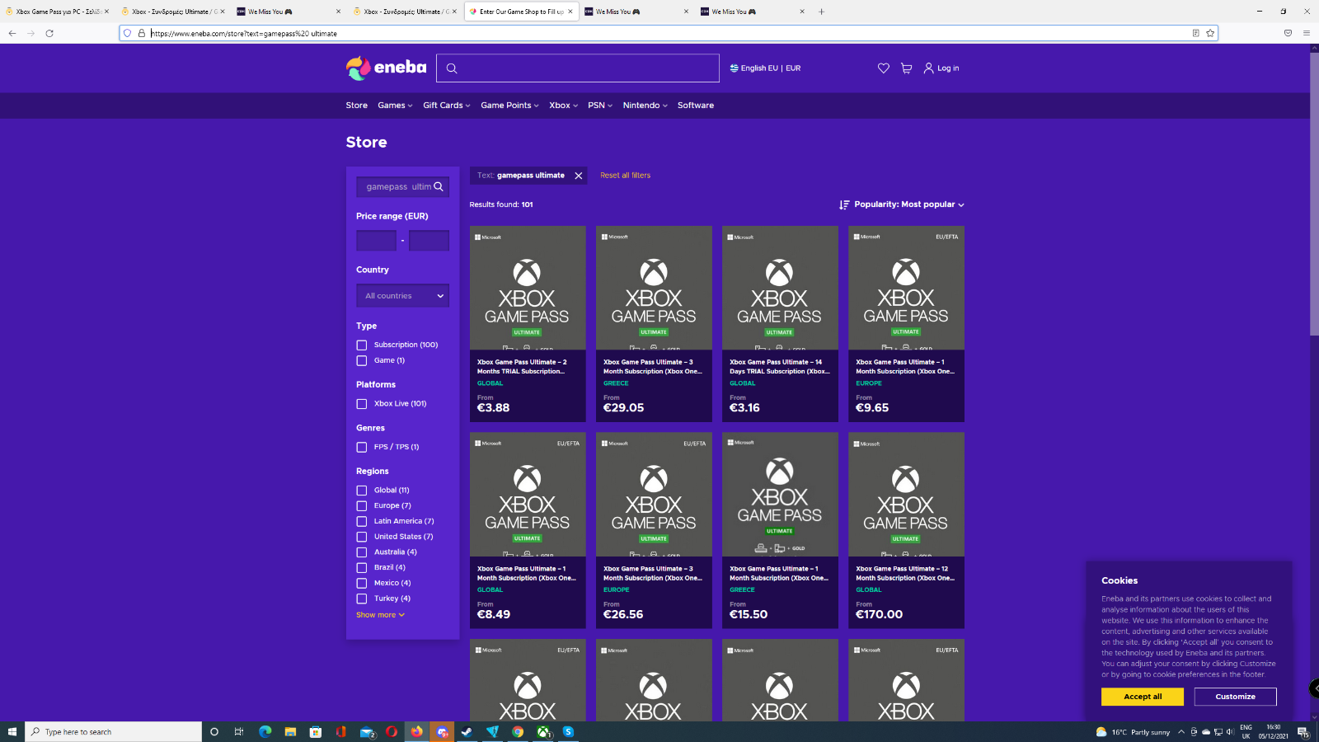Open the All countries dropdown
Screen dimensions: 1319x742
click(402, 296)
